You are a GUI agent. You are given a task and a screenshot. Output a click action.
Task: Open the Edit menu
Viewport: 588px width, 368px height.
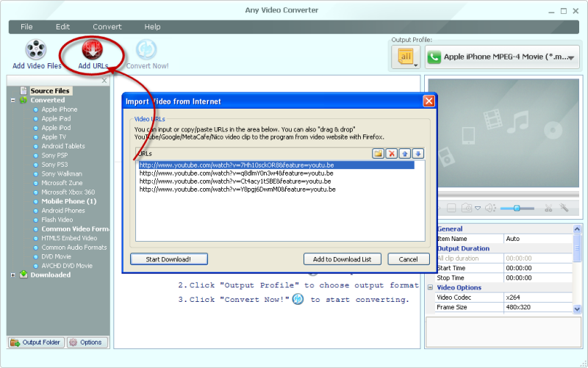click(x=62, y=26)
